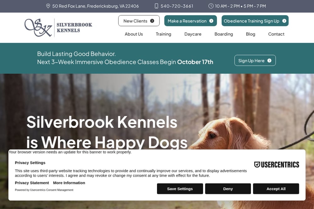
Task: Open the Privacy Statement link
Action: click(x=32, y=183)
